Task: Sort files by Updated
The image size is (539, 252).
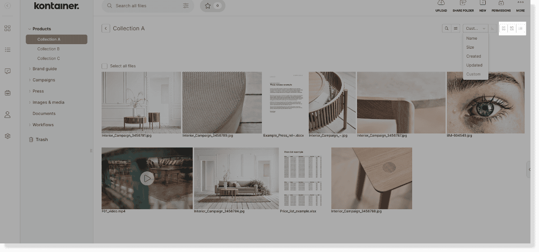Action: click(475, 65)
